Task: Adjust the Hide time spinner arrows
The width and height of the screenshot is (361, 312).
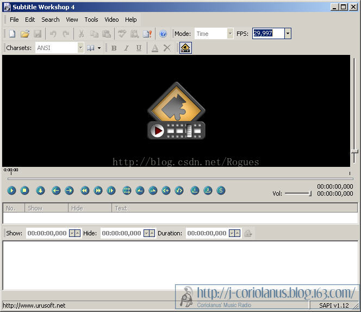Action: [149, 233]
